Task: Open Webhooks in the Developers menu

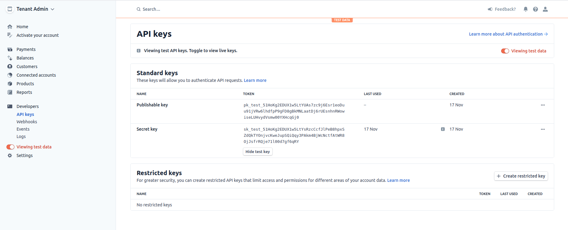Action: (27, 122)
